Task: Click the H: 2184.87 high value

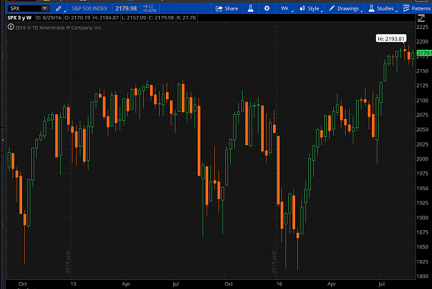Action: pyautogui.click(x=106, y=18)
